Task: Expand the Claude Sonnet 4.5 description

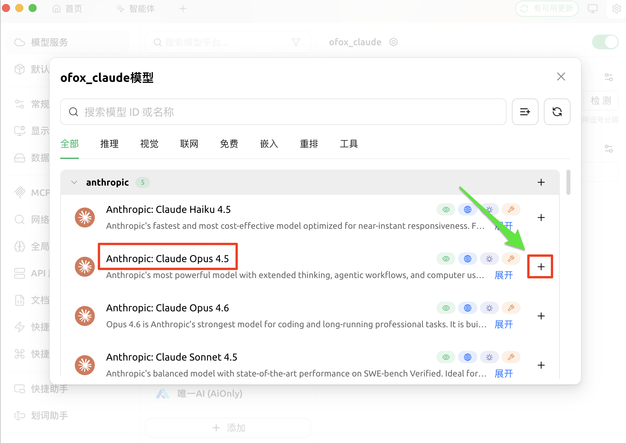Action: (x=504, y=373)
